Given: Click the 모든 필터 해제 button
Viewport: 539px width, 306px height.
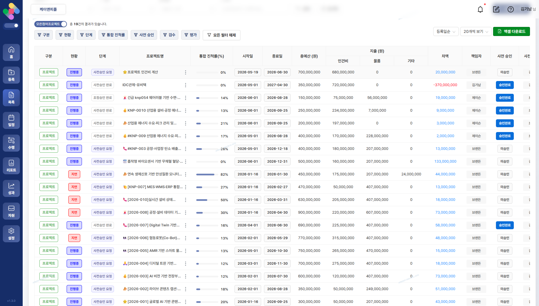Looking at the screenshot, I should [221, 35].
